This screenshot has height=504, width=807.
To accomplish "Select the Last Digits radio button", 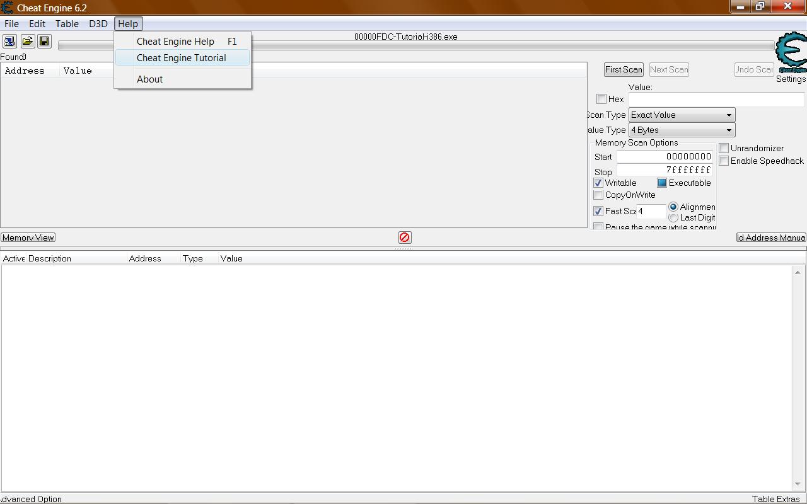I will (673, 217).
